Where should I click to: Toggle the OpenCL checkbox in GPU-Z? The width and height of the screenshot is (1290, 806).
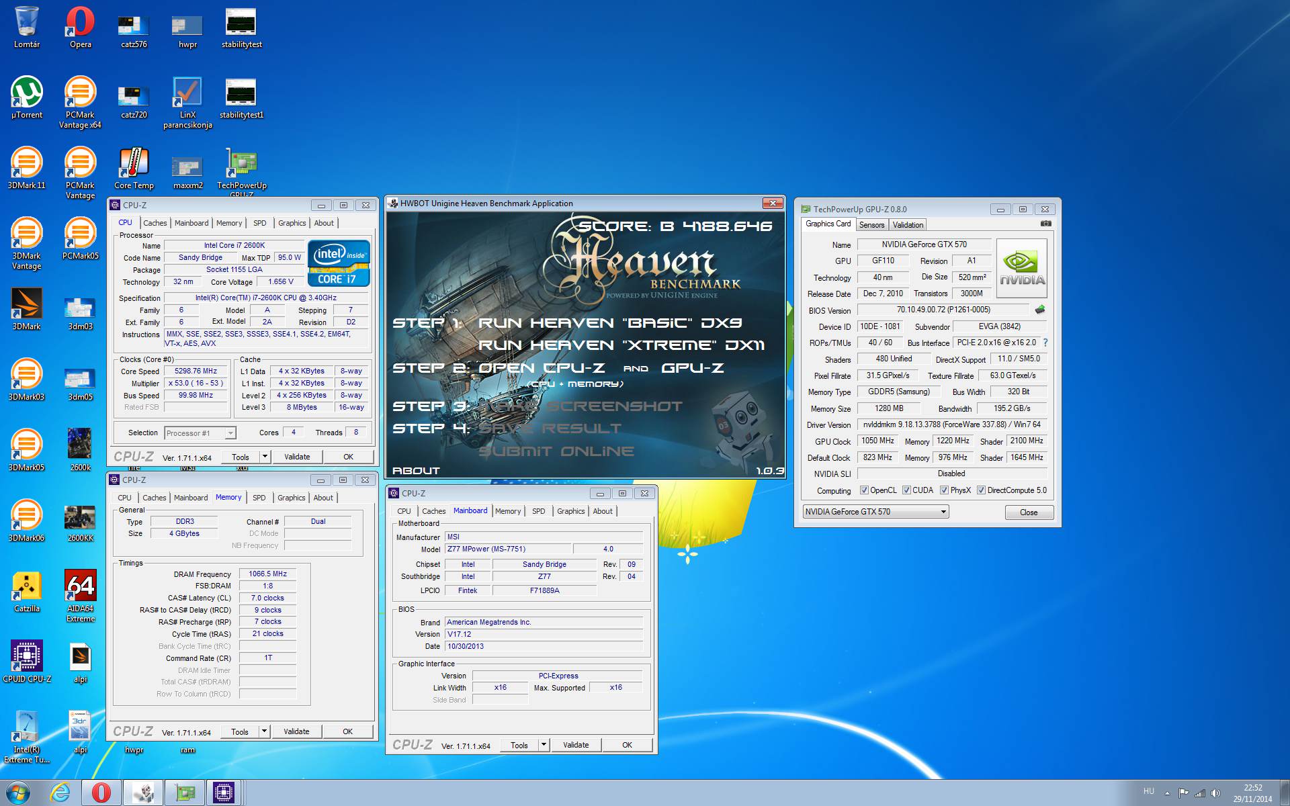(864, 490)
